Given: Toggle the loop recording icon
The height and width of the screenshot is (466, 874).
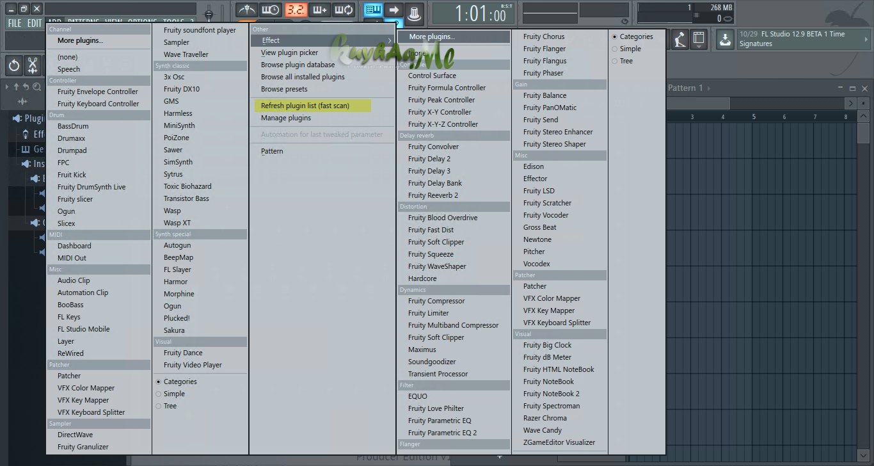Looking at the screenshot, I should tap(344, 10).
